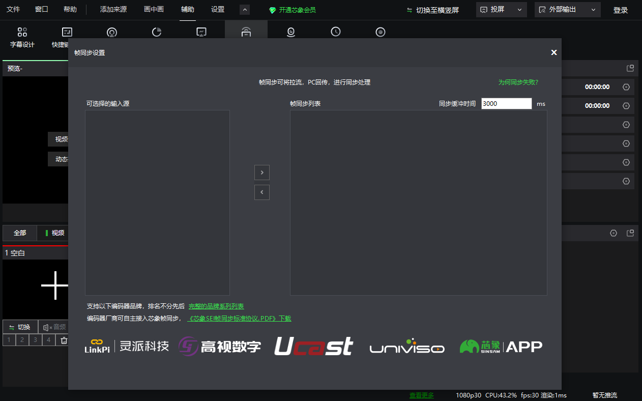The height and width of the screenshot is (401, 642).
Task: Click the plus sign in the 空白 scene
Action: [54, 285]
